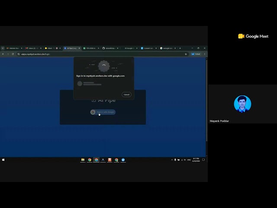
Task: Open the Windows Start menu
Action: pos(3,160)
